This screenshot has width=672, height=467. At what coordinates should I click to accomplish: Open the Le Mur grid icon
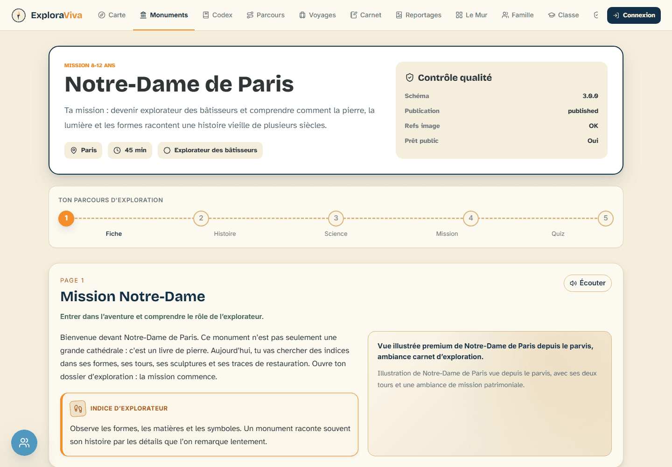click(x=459, y=15)
